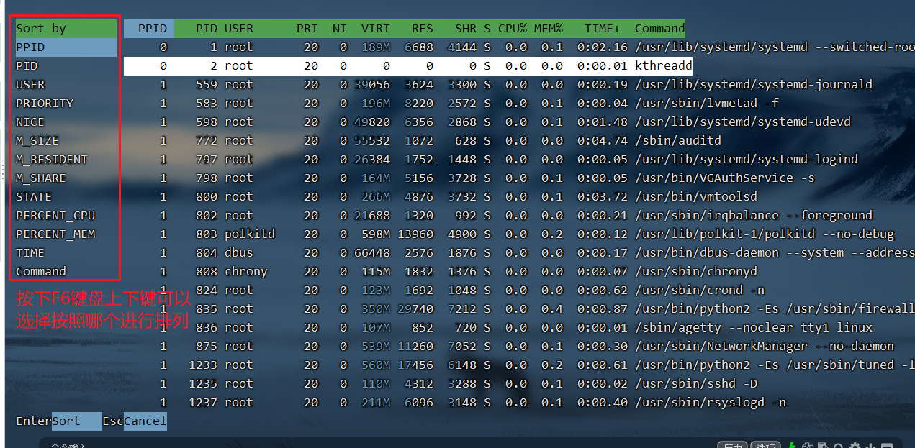Select PPID in the Sort by list

point(66,47)
